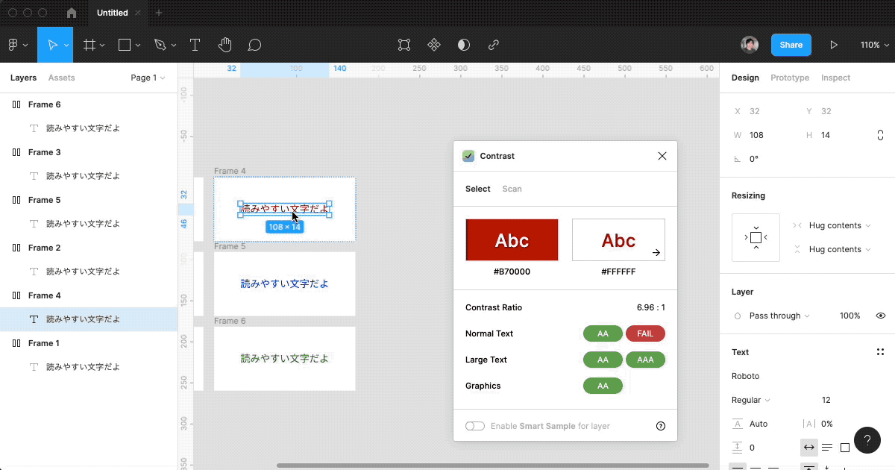Image resolution: width=895 pixels, height=470 pixels.
Task: Select the Text tool in toolbar
Action: click(x=195, y=45)
